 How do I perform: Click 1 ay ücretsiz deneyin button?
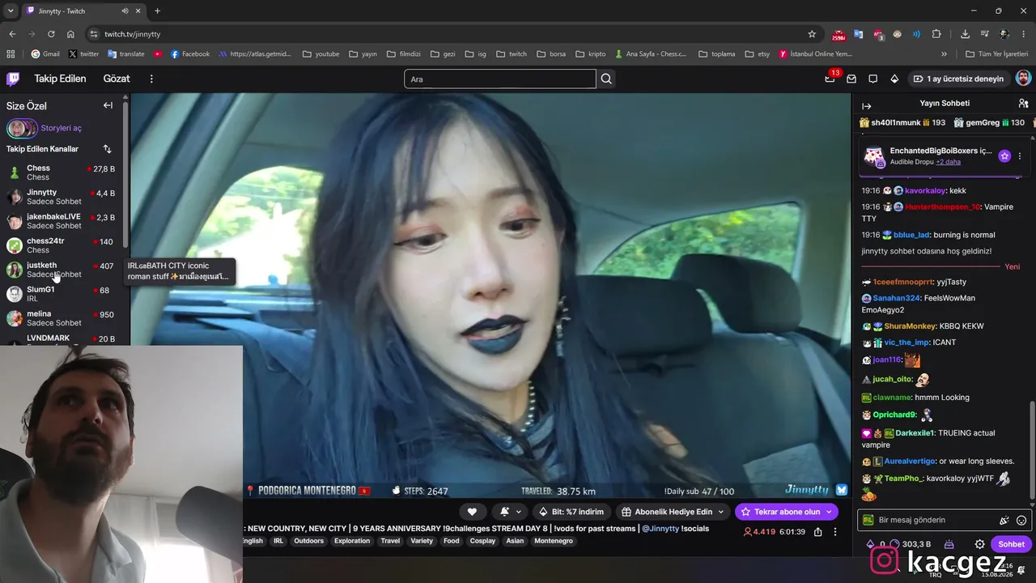pos(958,79)
